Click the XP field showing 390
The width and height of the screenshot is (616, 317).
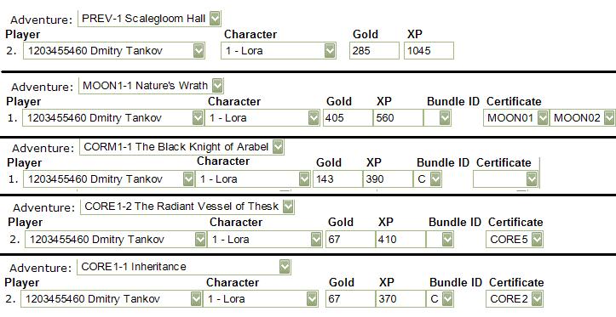click(x=388, y=179)
